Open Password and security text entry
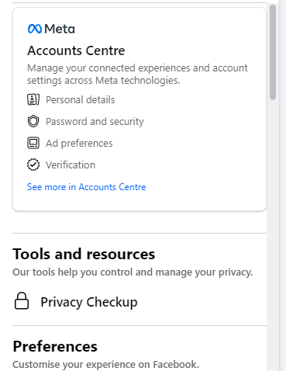This screenshot has height=371, width=286. click(95, 122)
